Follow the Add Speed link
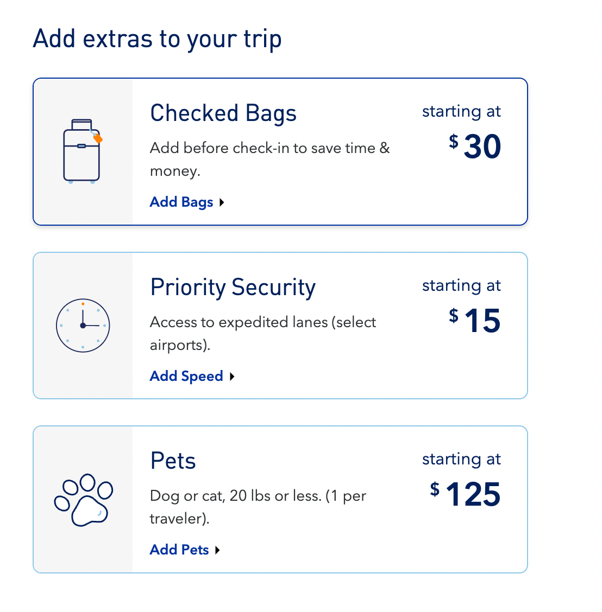 [x=186, y=377]
